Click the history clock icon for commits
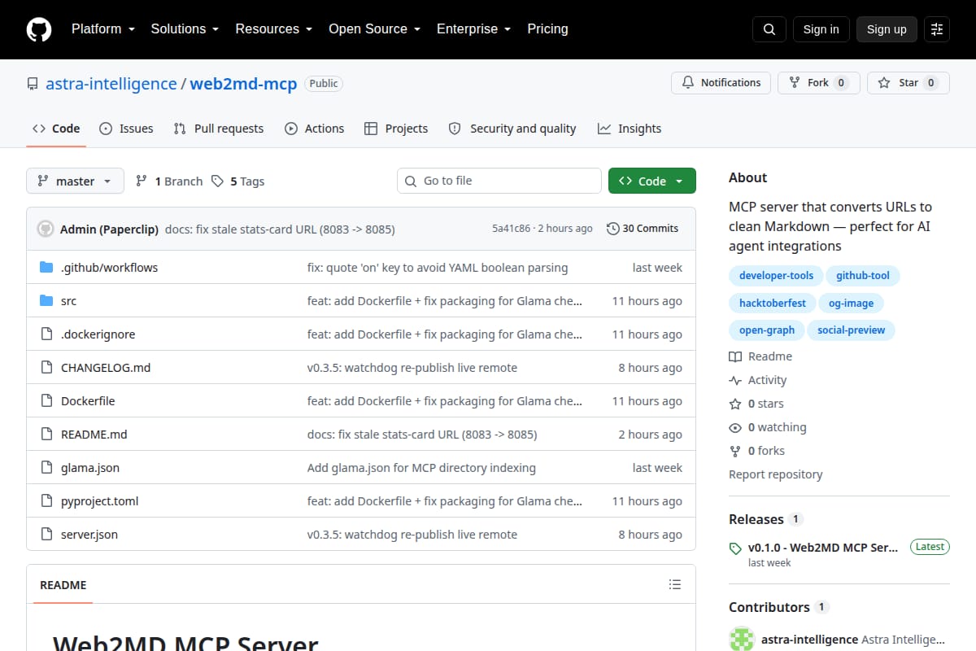976x651 pixels. pos(613,229)
